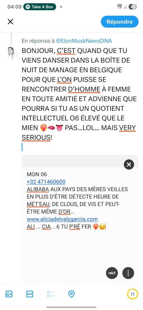Image resolution: width=143 pixels, height=310 pixels.
Task: Open the www.aliciadelvalygarcia.com link
Action: pos(62,219)
